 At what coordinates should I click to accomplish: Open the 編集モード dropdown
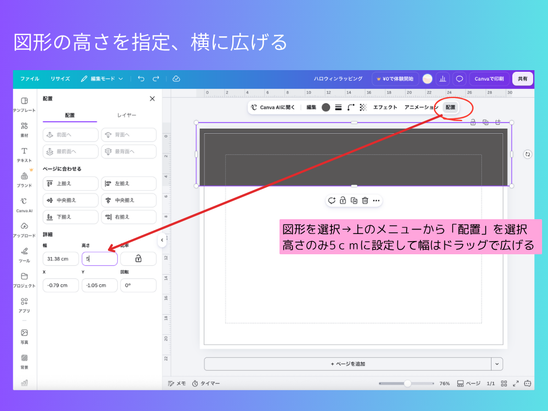coord(102,78)
